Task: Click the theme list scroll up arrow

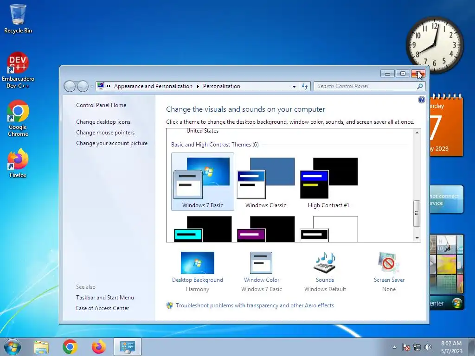Action: [x=417, y=133]
